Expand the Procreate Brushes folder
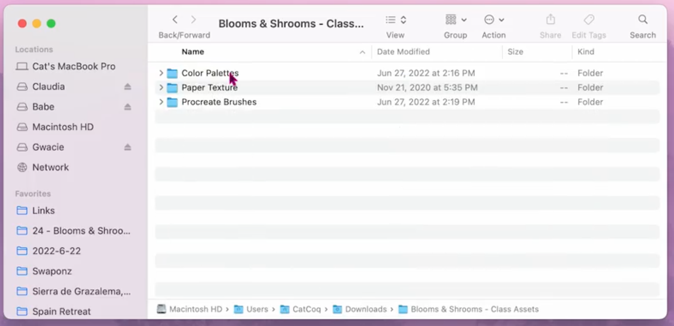674x326 pixels. (x=161, y=102)
